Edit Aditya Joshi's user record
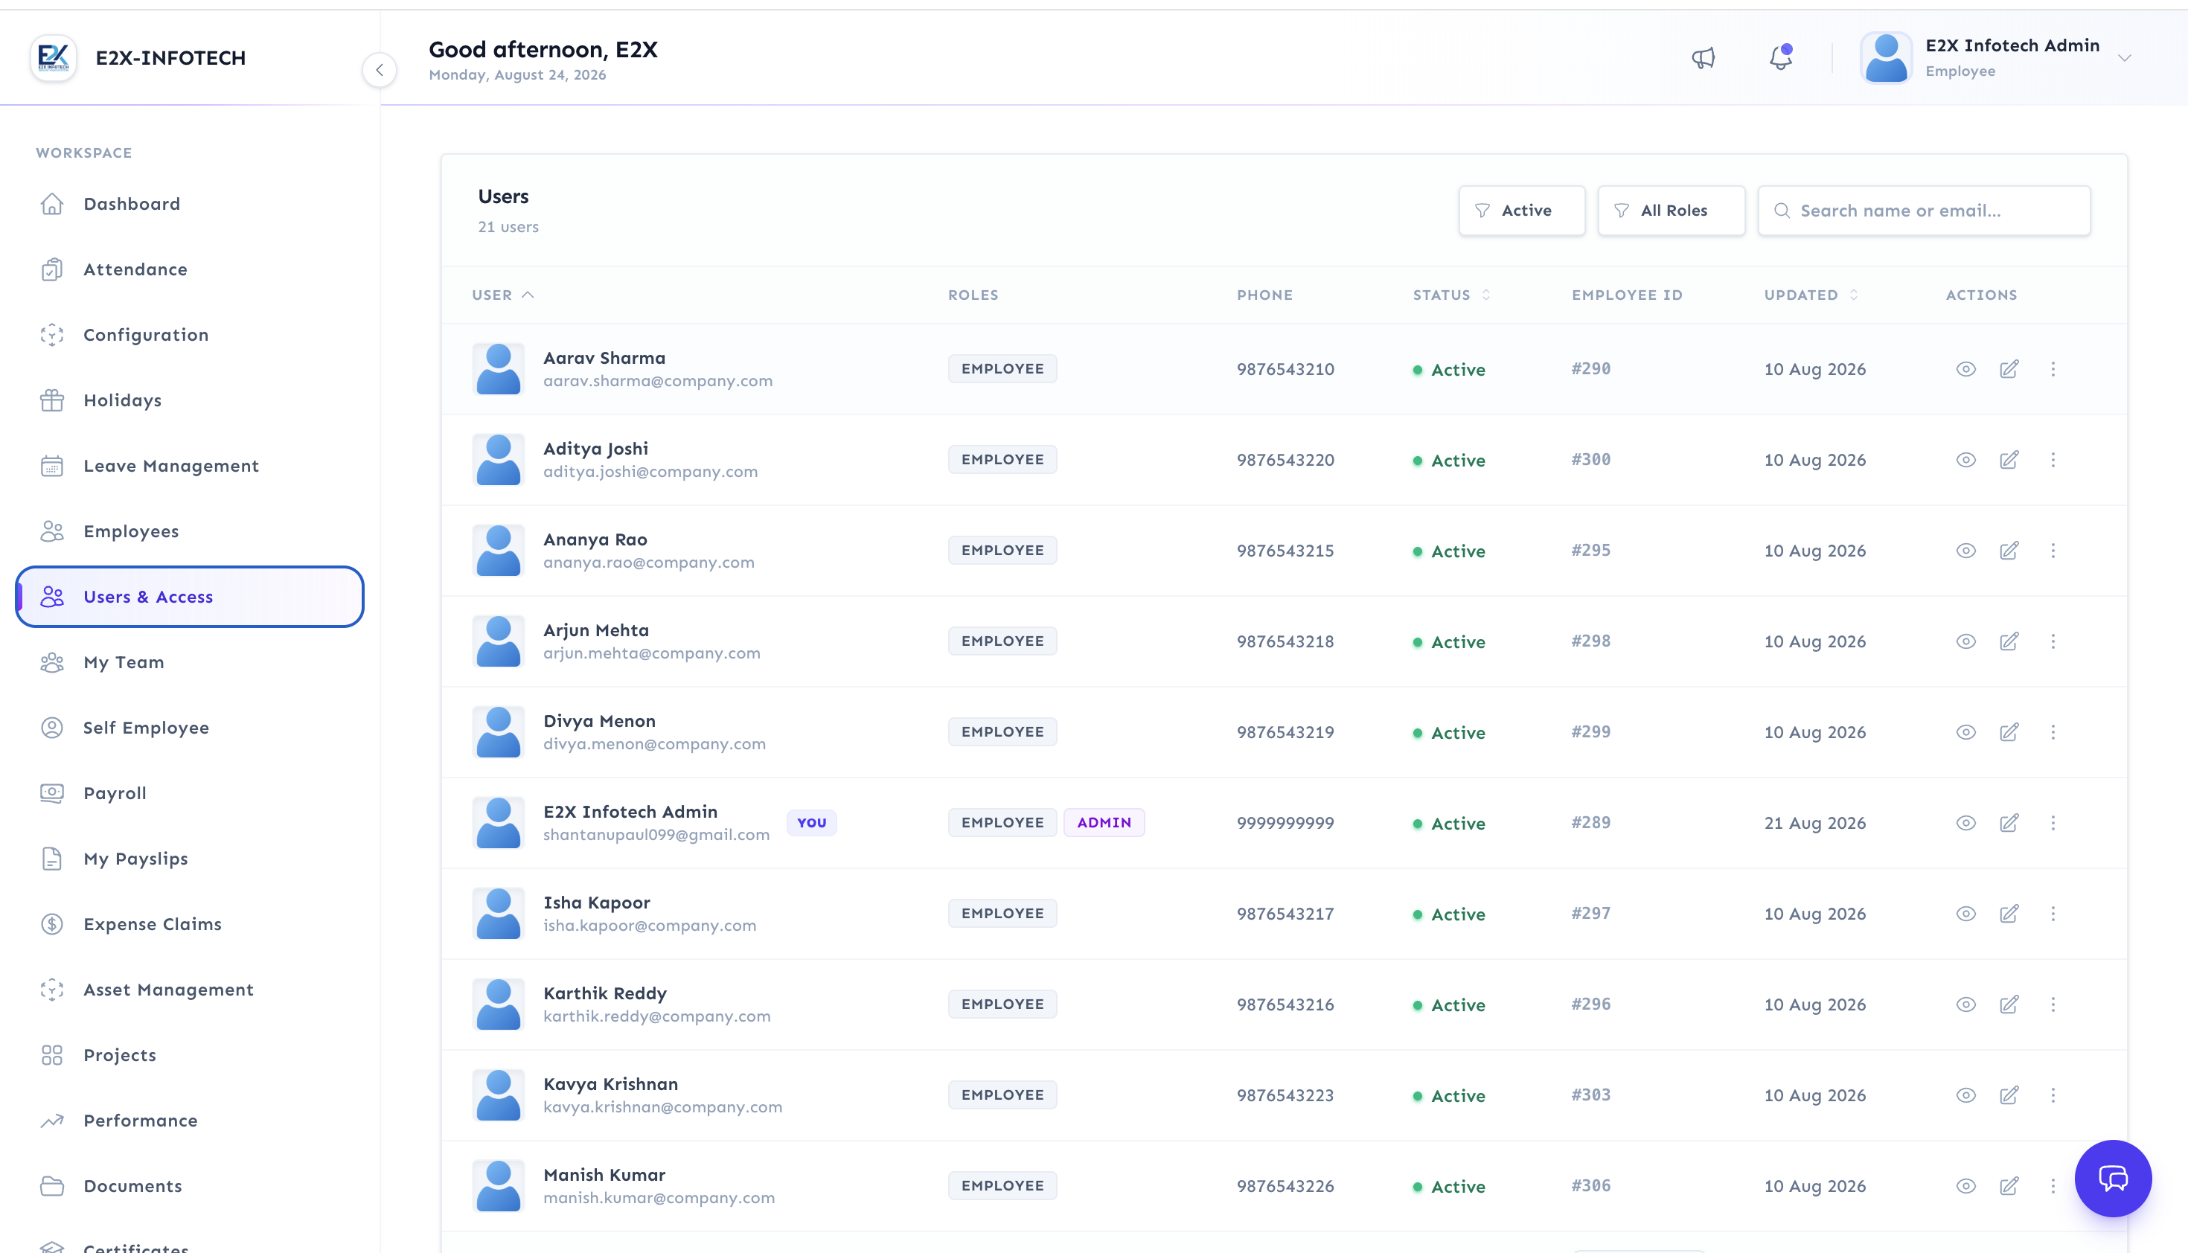Viewport: 2188px width, 1253px height. coord(2009,460)
